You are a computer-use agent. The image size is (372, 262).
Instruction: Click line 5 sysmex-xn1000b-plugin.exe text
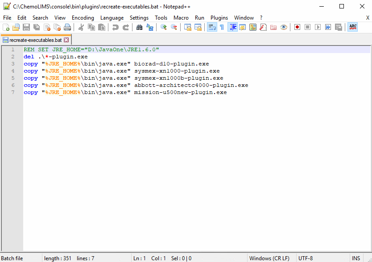point(178,78)
